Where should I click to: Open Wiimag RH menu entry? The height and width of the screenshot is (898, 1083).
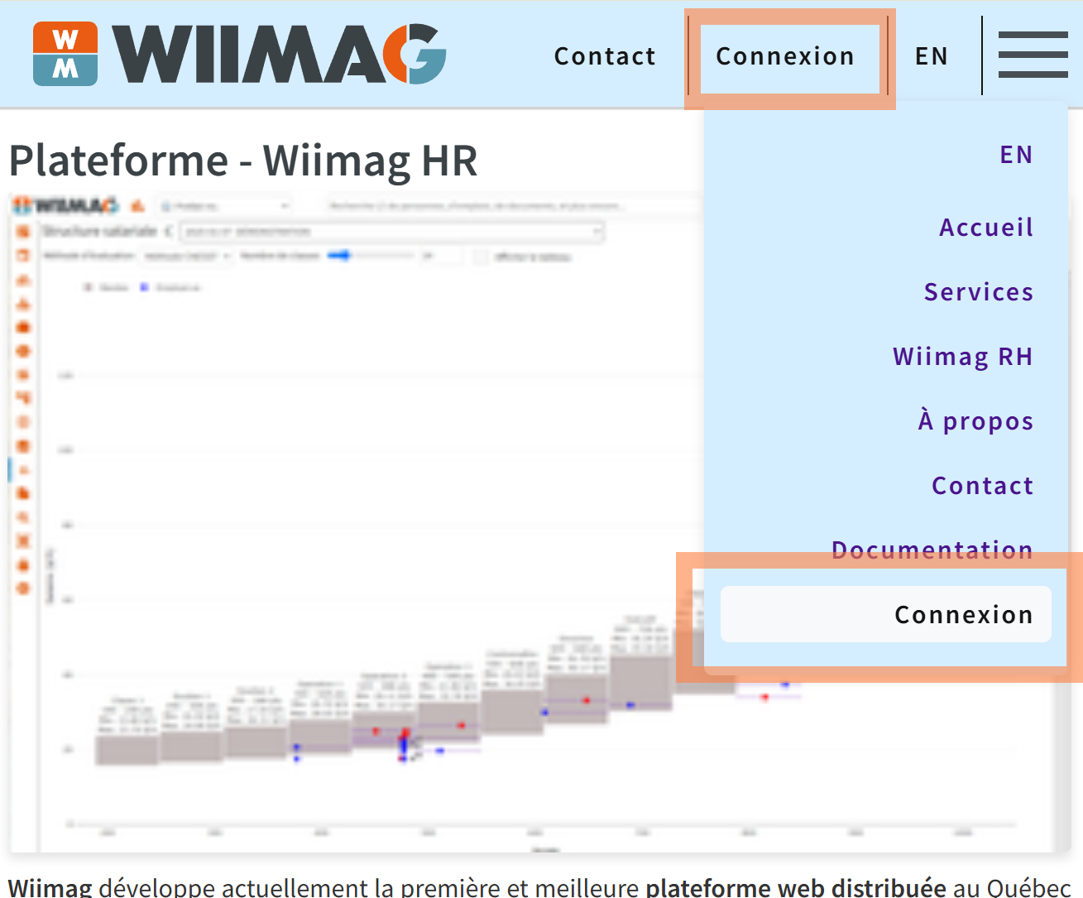[963, 357]
